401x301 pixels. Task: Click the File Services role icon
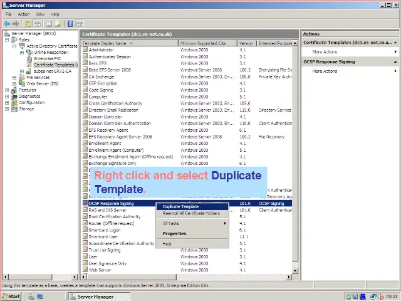point(22,77)
